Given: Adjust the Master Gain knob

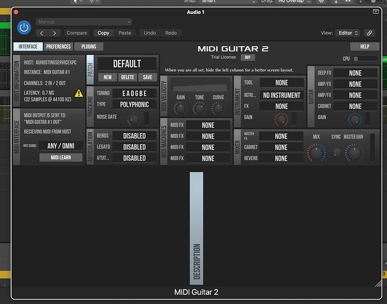Looking at the screenshot, I should [354, 153].
